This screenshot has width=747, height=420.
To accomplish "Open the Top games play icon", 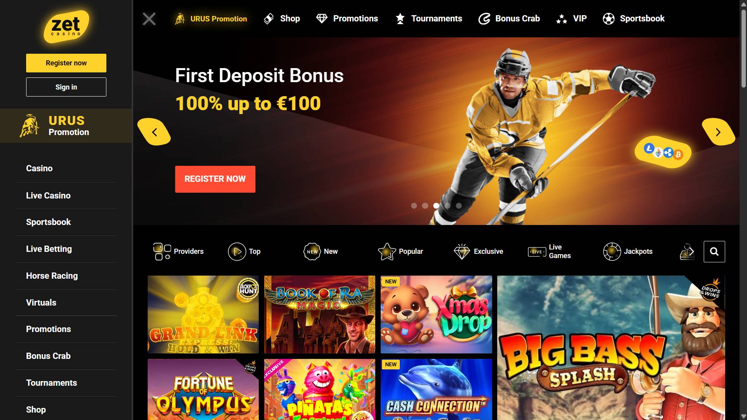I will click(x=237, y=251).
